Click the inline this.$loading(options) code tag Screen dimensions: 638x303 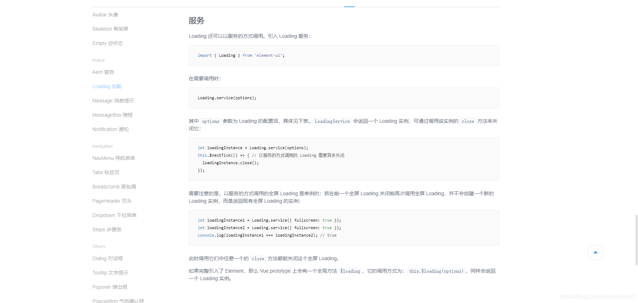(x=436, y=271)
